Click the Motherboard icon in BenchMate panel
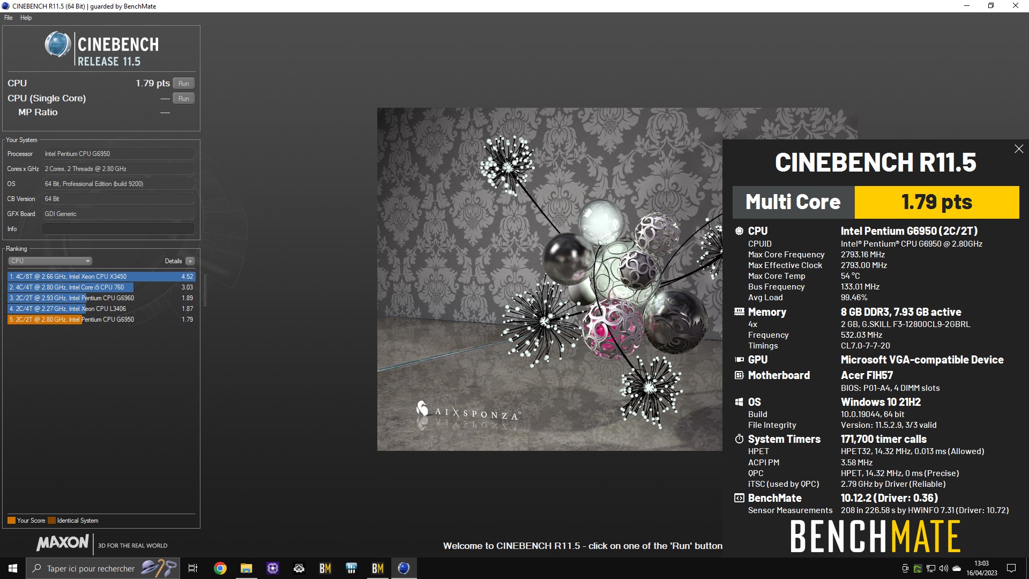 739,375
